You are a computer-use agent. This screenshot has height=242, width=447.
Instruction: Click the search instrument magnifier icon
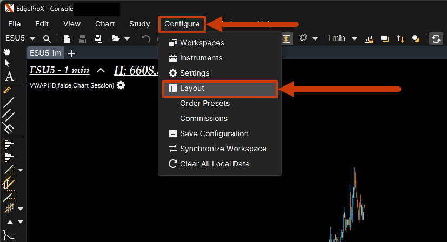pos(47,38)
